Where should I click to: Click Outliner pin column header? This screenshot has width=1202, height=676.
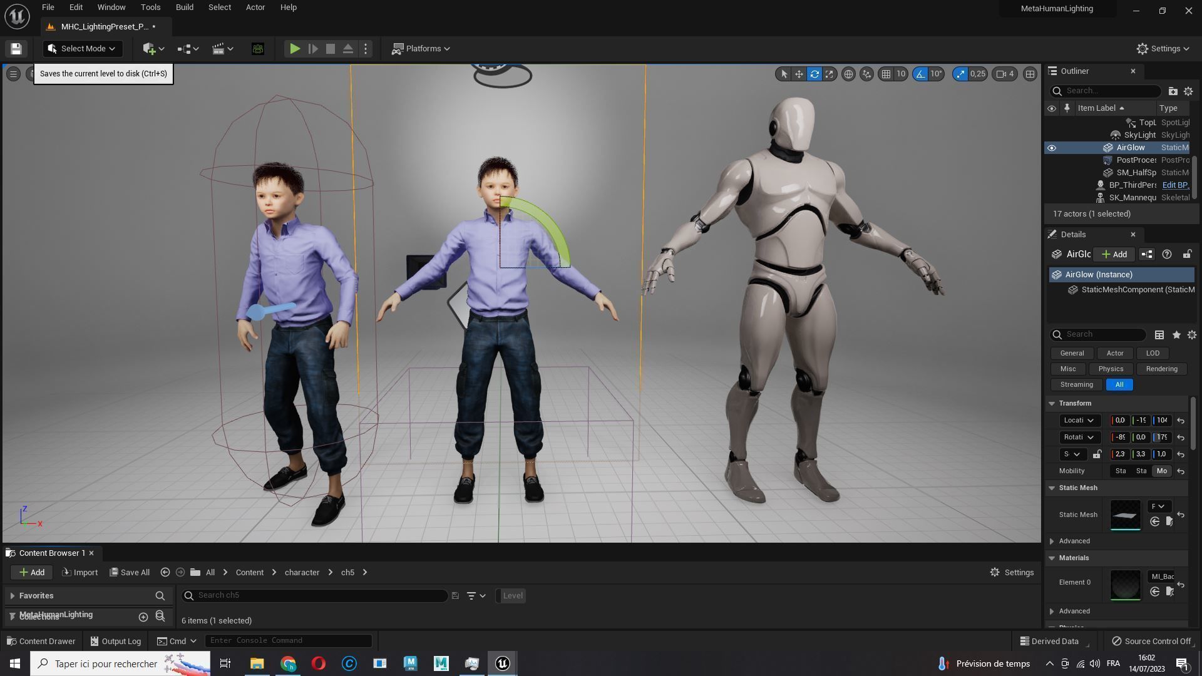tap(1067, 108)
